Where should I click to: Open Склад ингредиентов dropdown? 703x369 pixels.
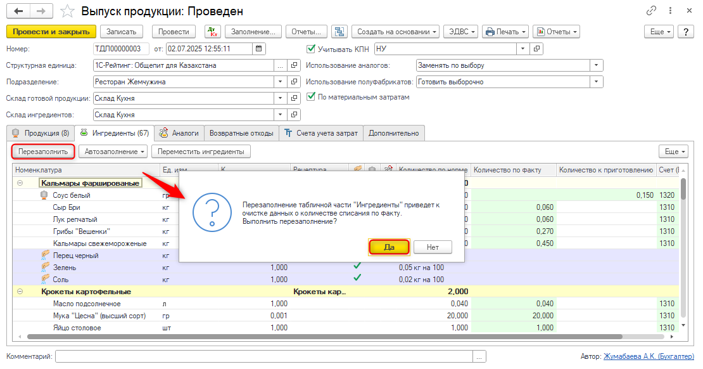coord(280,115)
